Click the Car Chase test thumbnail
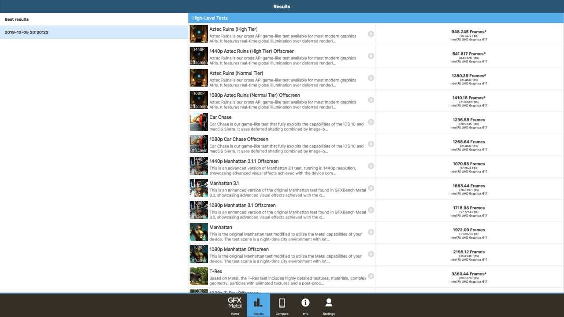564x317 pixels. pyautogui.click(x=199, y=122)
